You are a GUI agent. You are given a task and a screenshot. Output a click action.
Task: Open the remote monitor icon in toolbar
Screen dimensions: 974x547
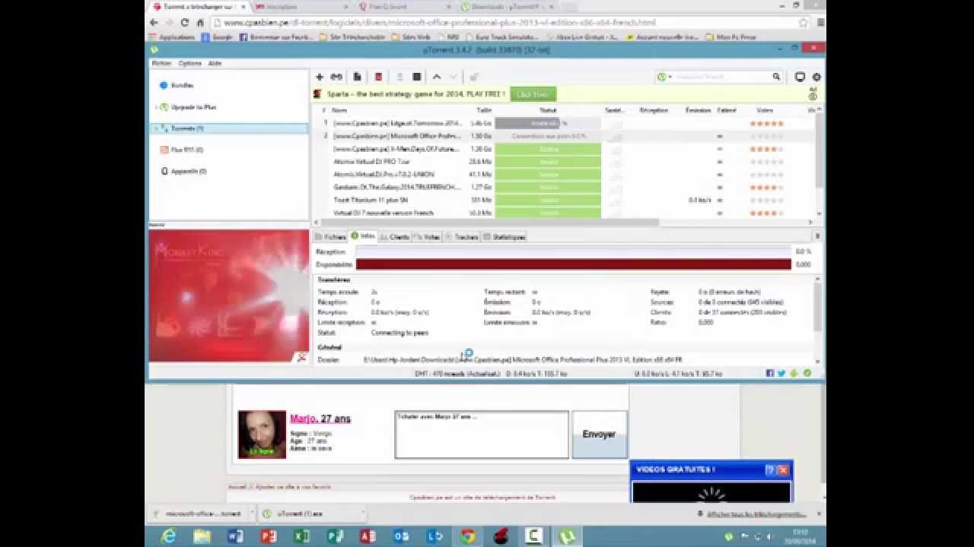click(800, 77)
